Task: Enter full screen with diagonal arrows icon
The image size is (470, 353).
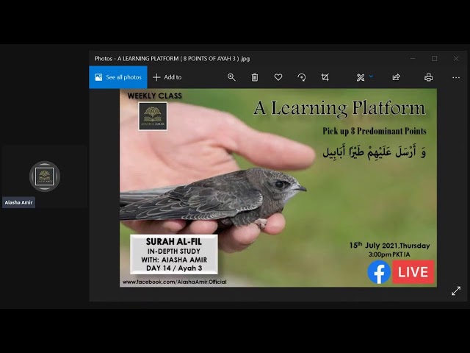Action: coord(456,291)
